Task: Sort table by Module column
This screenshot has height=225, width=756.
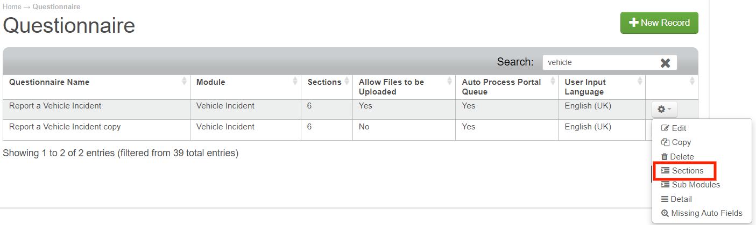Action: (x=211, y=82)
